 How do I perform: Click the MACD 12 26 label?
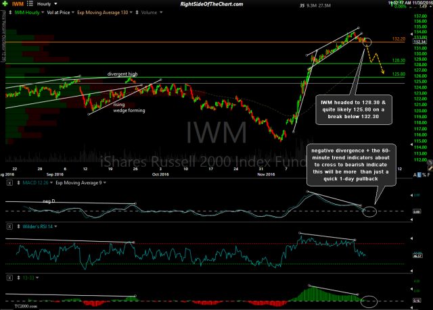coord(35,183)
